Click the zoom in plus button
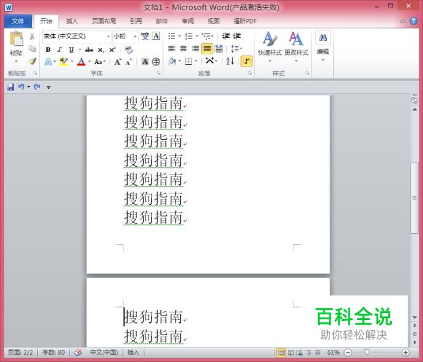Image resolution: width=423 pixels, height=362 pixels. click(405, 352)
